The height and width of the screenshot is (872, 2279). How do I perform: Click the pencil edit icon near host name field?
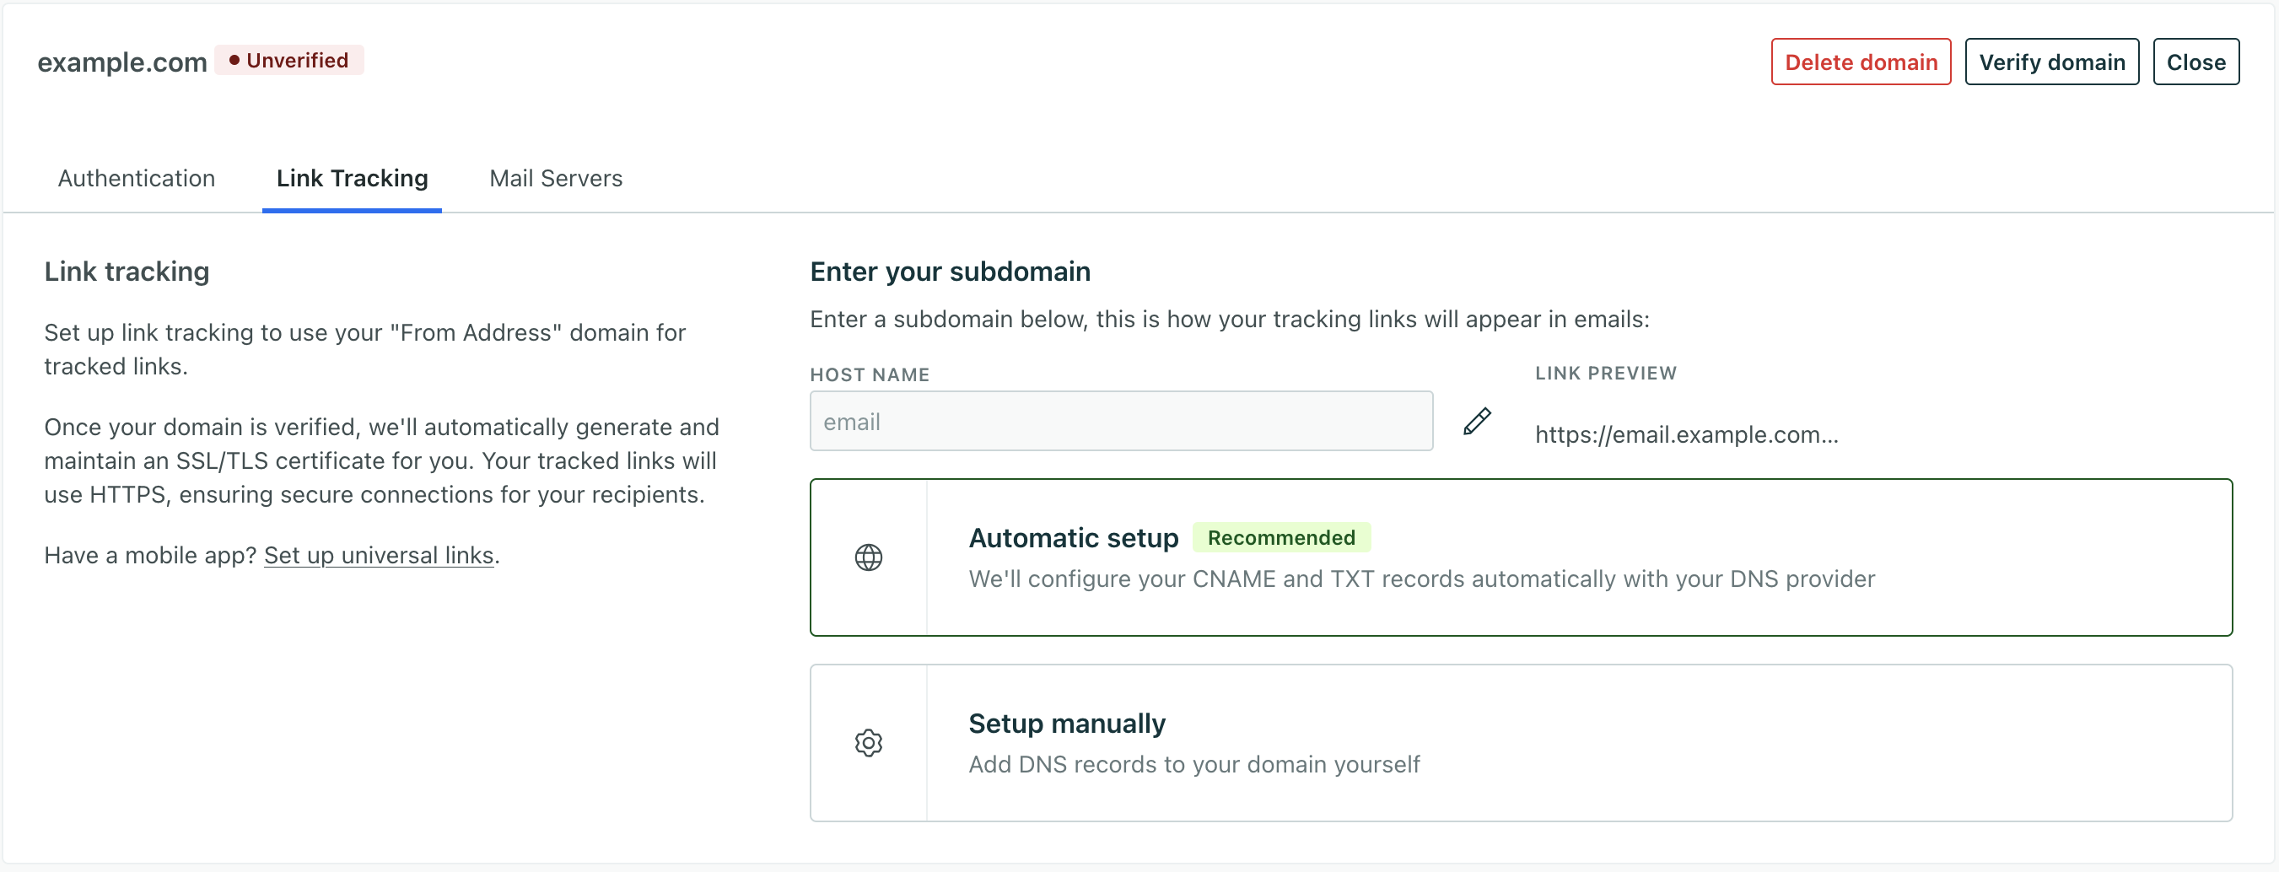(1477, 421)
